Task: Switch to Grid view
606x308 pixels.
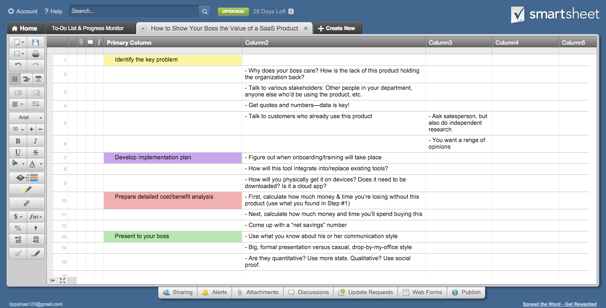Action: pos(15,79)
